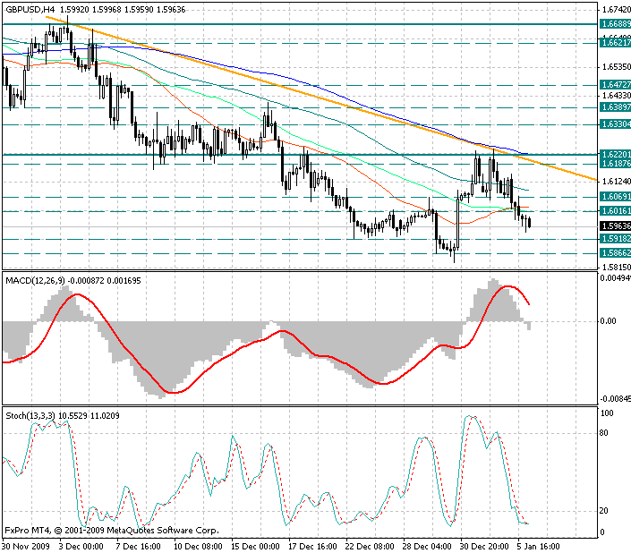Click the current price 1.59636 label

click(615, 226)
